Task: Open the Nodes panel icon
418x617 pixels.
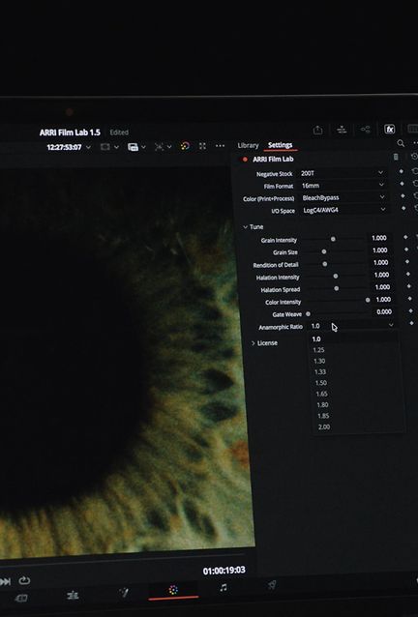Action: pyautogui.click(x=365, y=129)
